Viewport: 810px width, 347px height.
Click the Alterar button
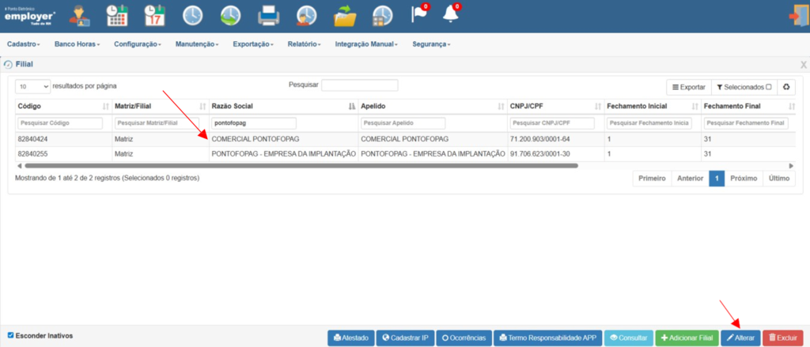(x=740, y=338)
